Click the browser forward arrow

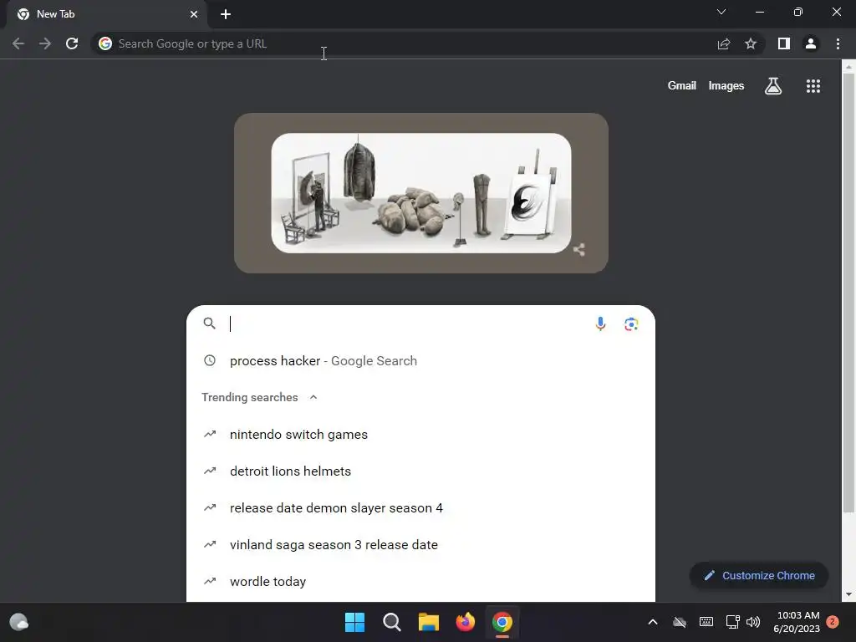(x=45, y=43)
